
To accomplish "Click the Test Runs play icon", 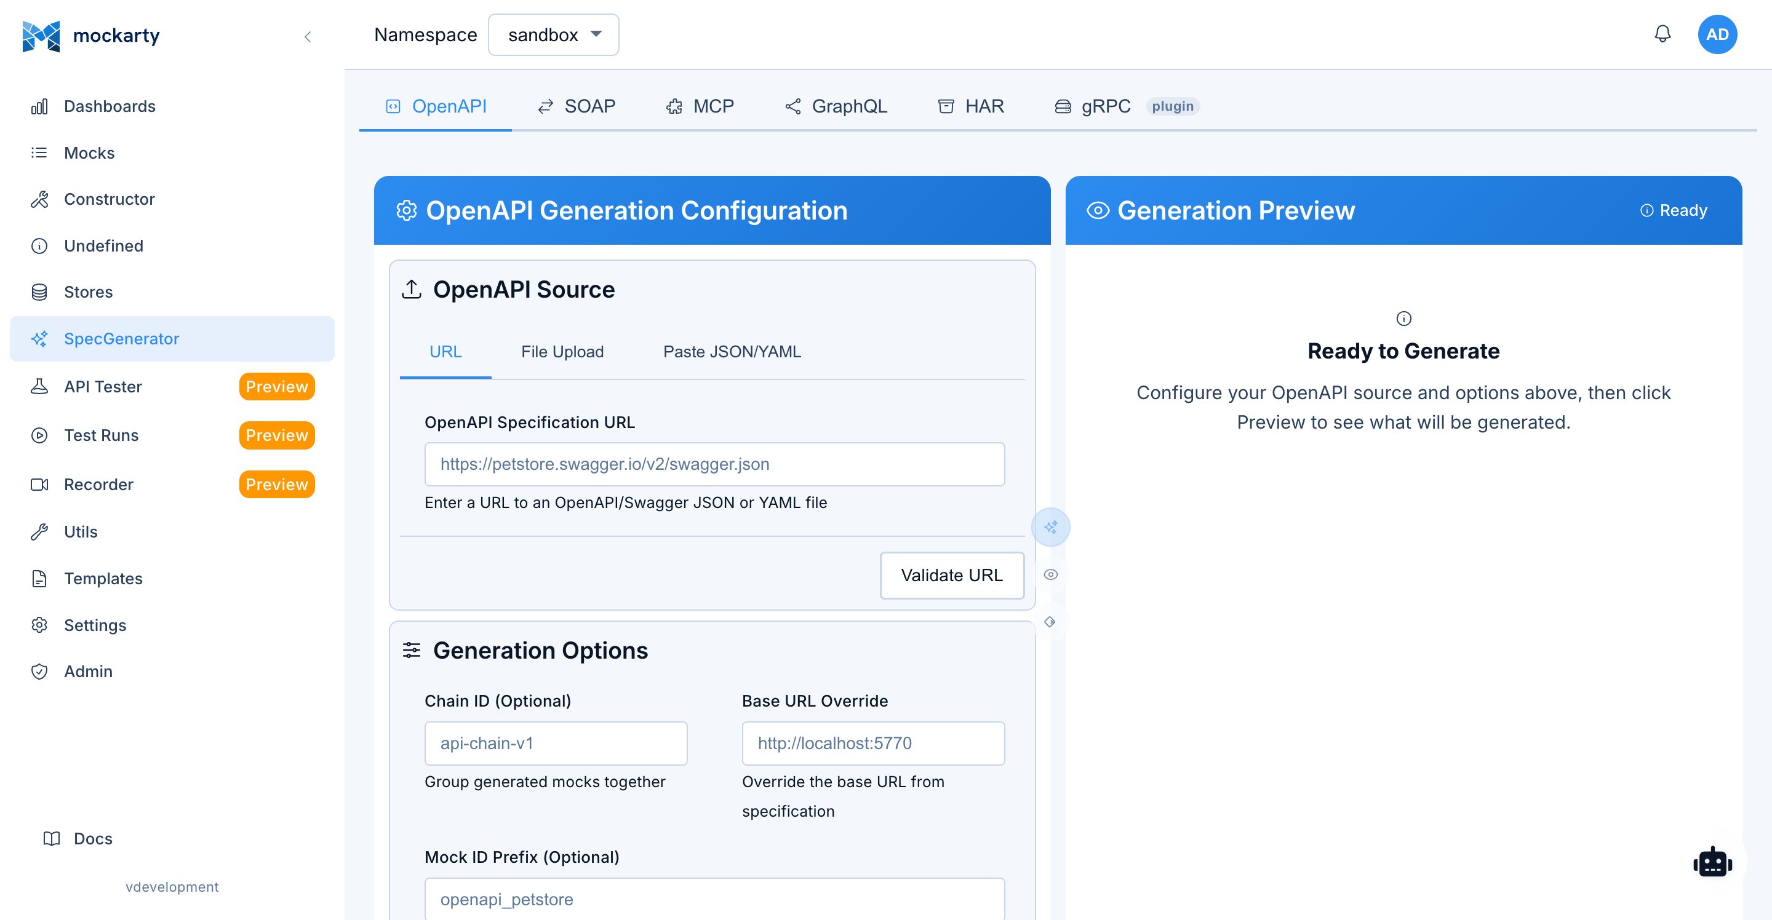I will (39, 435).
